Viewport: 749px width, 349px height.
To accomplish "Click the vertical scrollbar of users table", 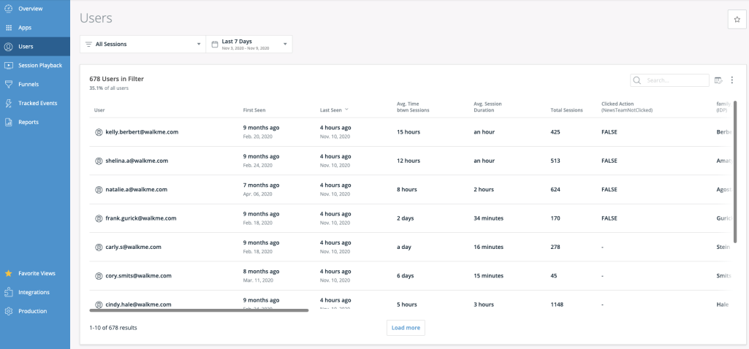I will point(735,172).
